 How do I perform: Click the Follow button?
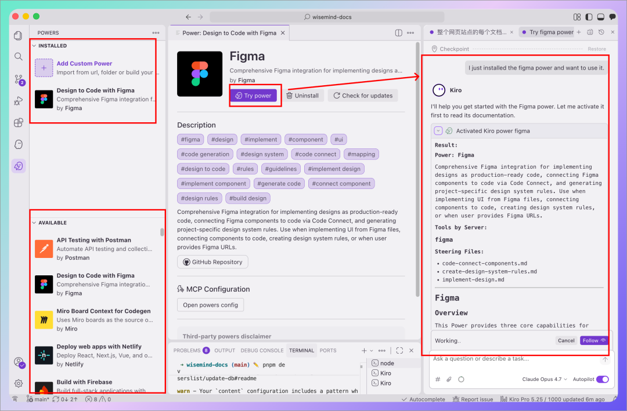[x=594, y=340]
